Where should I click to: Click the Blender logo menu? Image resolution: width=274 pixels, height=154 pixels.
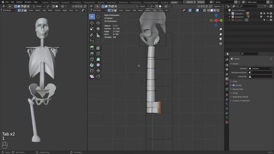pos(3,2)
